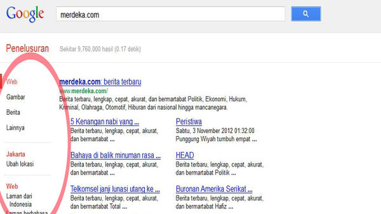Open the www.merdeka.com/ green URL
Screen dimensions: 381x214
(83, 91)
